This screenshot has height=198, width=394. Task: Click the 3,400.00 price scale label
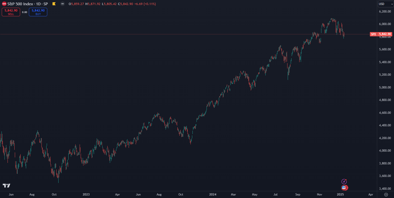tap(385, 189)
